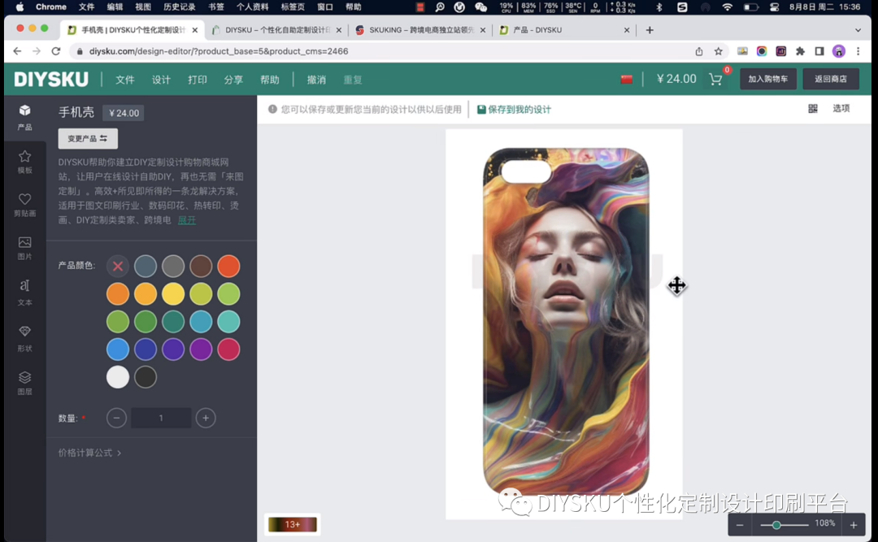Click the 加入购物车 button
Image resolution: width=878 pixels, height=542 pixels.
pyautogui.click(x=767, y=79)
